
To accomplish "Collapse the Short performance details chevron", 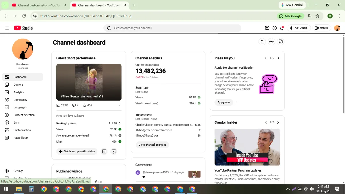I will (x=120, y=105).
